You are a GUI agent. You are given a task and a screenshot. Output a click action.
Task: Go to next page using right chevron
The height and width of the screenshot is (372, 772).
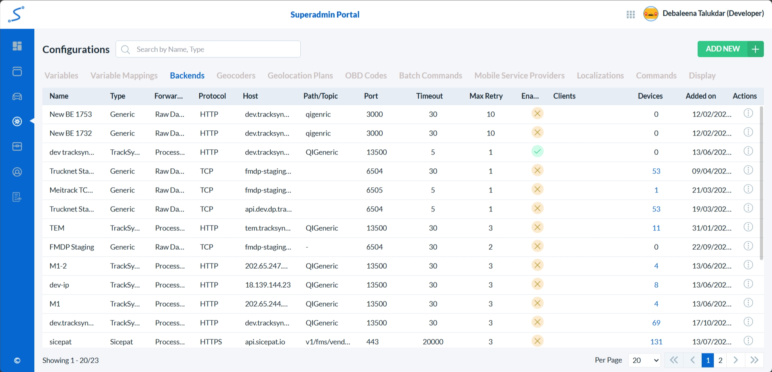[736, 360]
